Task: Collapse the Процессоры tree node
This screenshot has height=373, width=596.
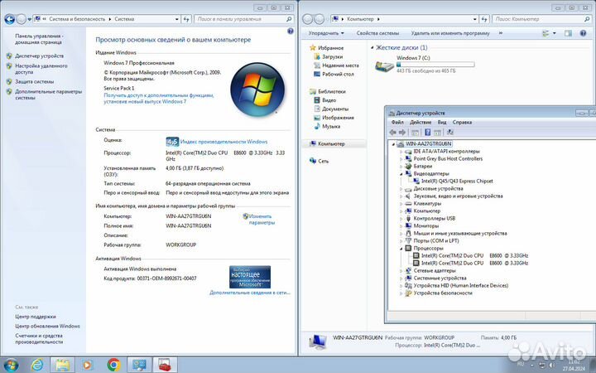Action: (x=401, y=249)
